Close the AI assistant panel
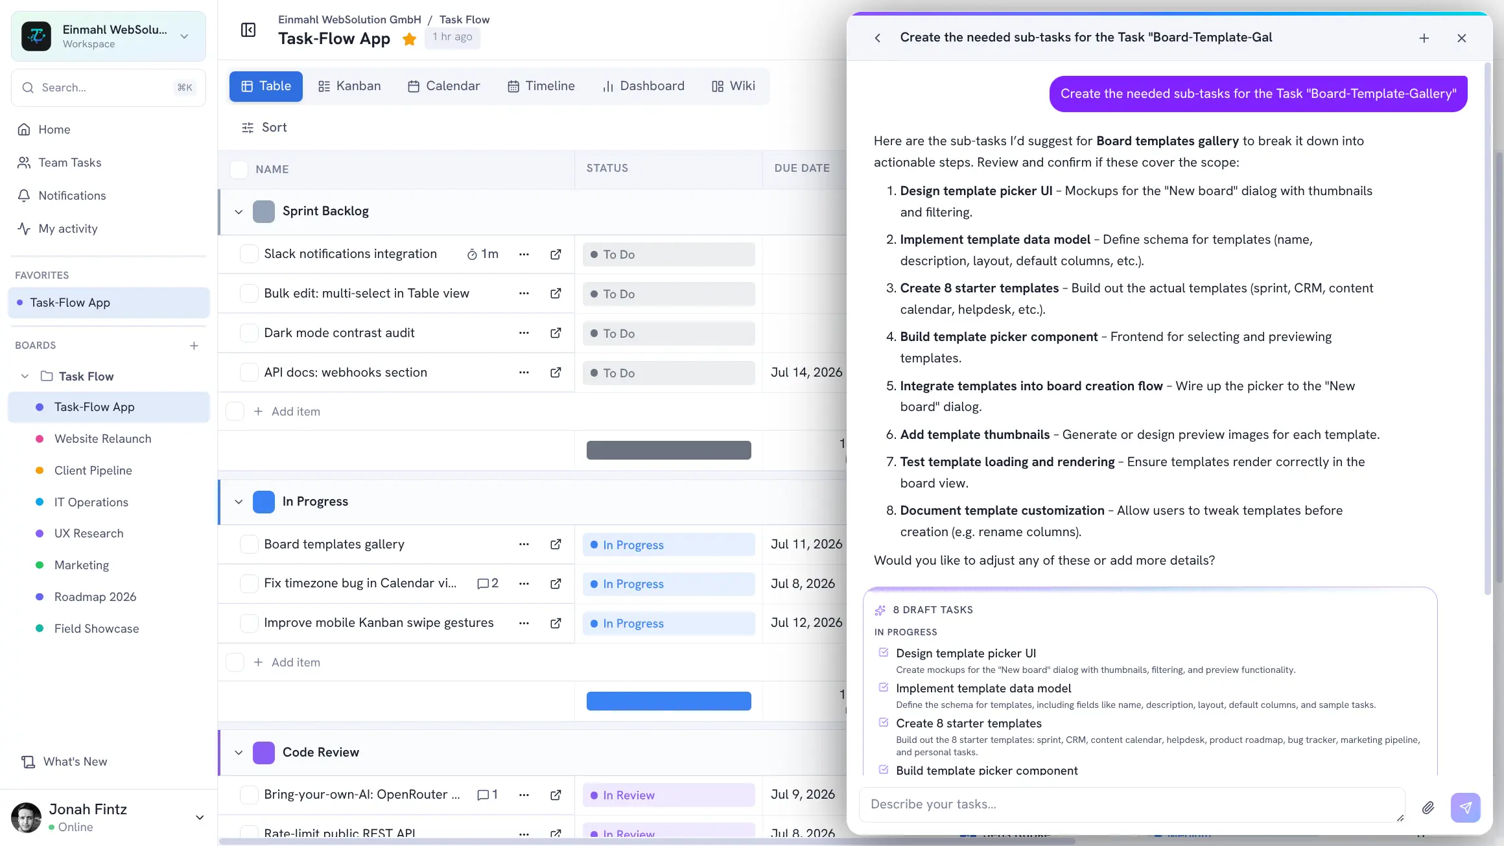Image resolution: width=1504 pixels, height=846 pixels. coord(1462,38)
